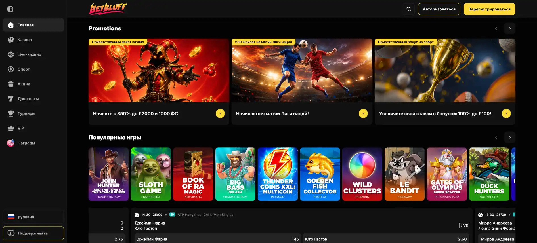Screen dimensions: 537x243
Task: Click the chat bubble icon beside Поддерживать
Action: tap(11, 233)
